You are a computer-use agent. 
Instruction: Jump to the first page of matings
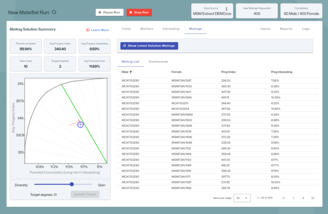tap(283, 198)
